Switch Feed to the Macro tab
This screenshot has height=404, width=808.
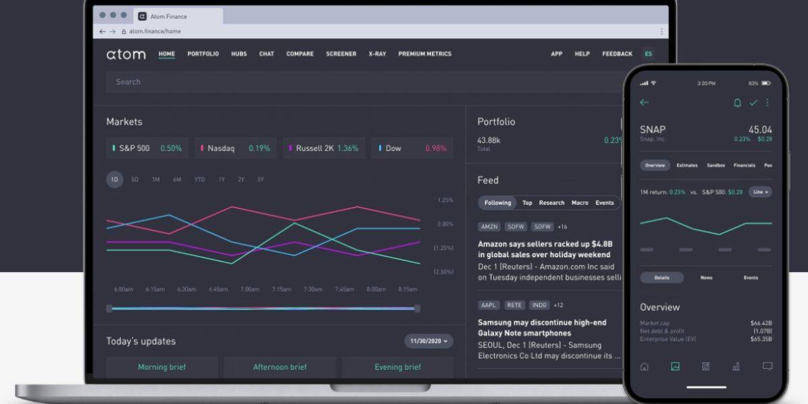580,203
